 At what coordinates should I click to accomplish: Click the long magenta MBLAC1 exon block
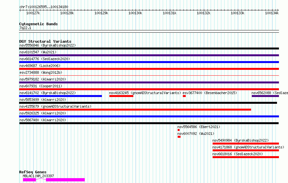coord(65,180)
